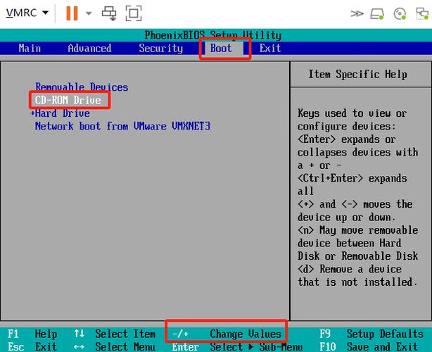Expand the power options arrow beside pause
This screenshot has height=352, width=432.
pos(89,13)
